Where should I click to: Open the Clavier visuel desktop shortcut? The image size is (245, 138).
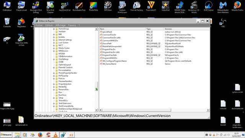(21, 6)
